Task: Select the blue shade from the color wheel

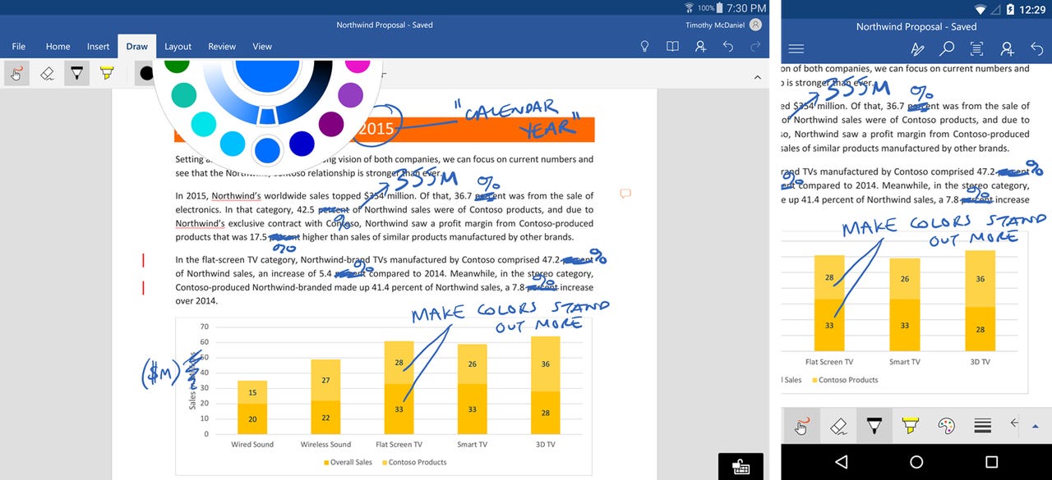Action: (269, 150)
